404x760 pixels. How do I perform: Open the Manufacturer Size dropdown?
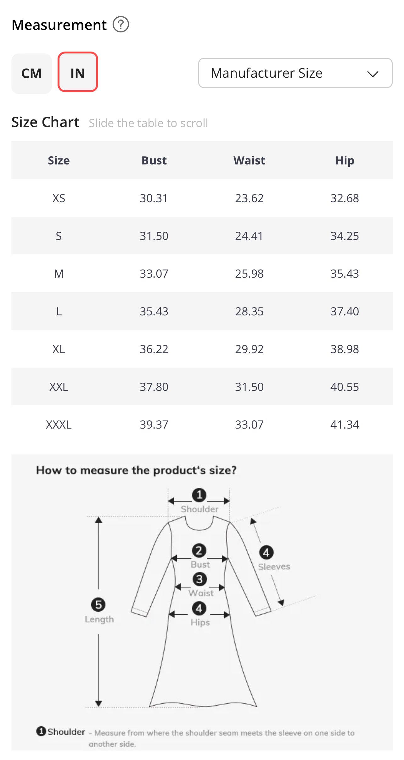295,73
